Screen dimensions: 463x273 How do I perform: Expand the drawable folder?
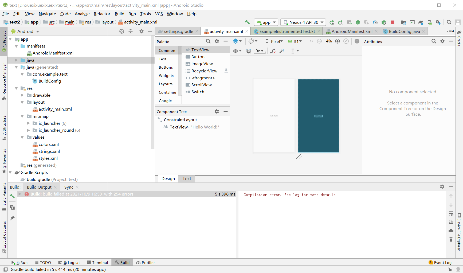click(x=22, y=95)
